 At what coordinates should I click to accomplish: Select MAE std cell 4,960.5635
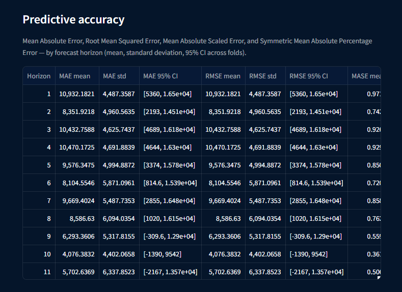click(119, 112)
